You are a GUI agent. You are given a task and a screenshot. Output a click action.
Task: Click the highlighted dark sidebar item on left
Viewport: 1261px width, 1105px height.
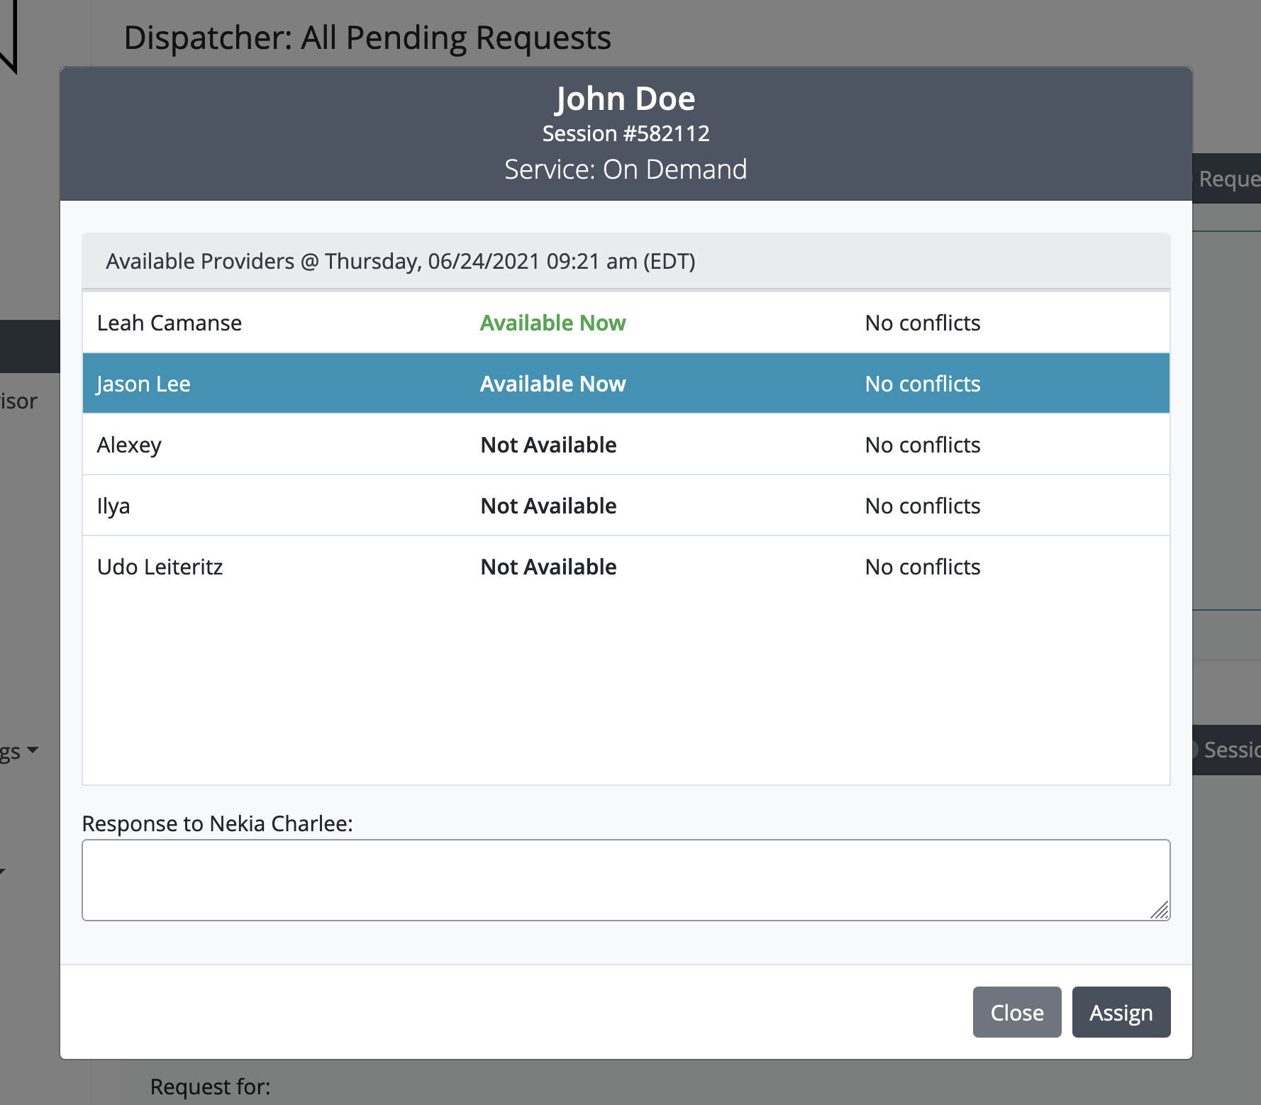coord(30,346)
